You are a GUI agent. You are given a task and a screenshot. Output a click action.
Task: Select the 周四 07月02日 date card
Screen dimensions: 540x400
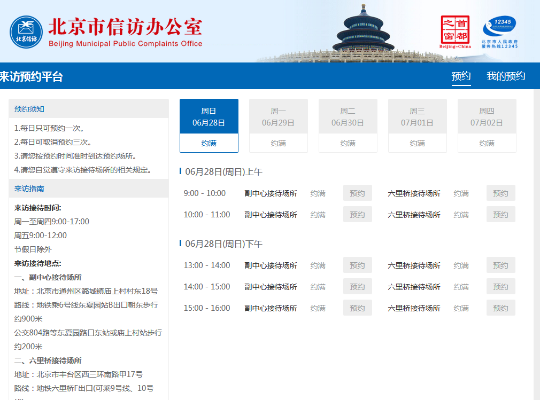(487, 125)
